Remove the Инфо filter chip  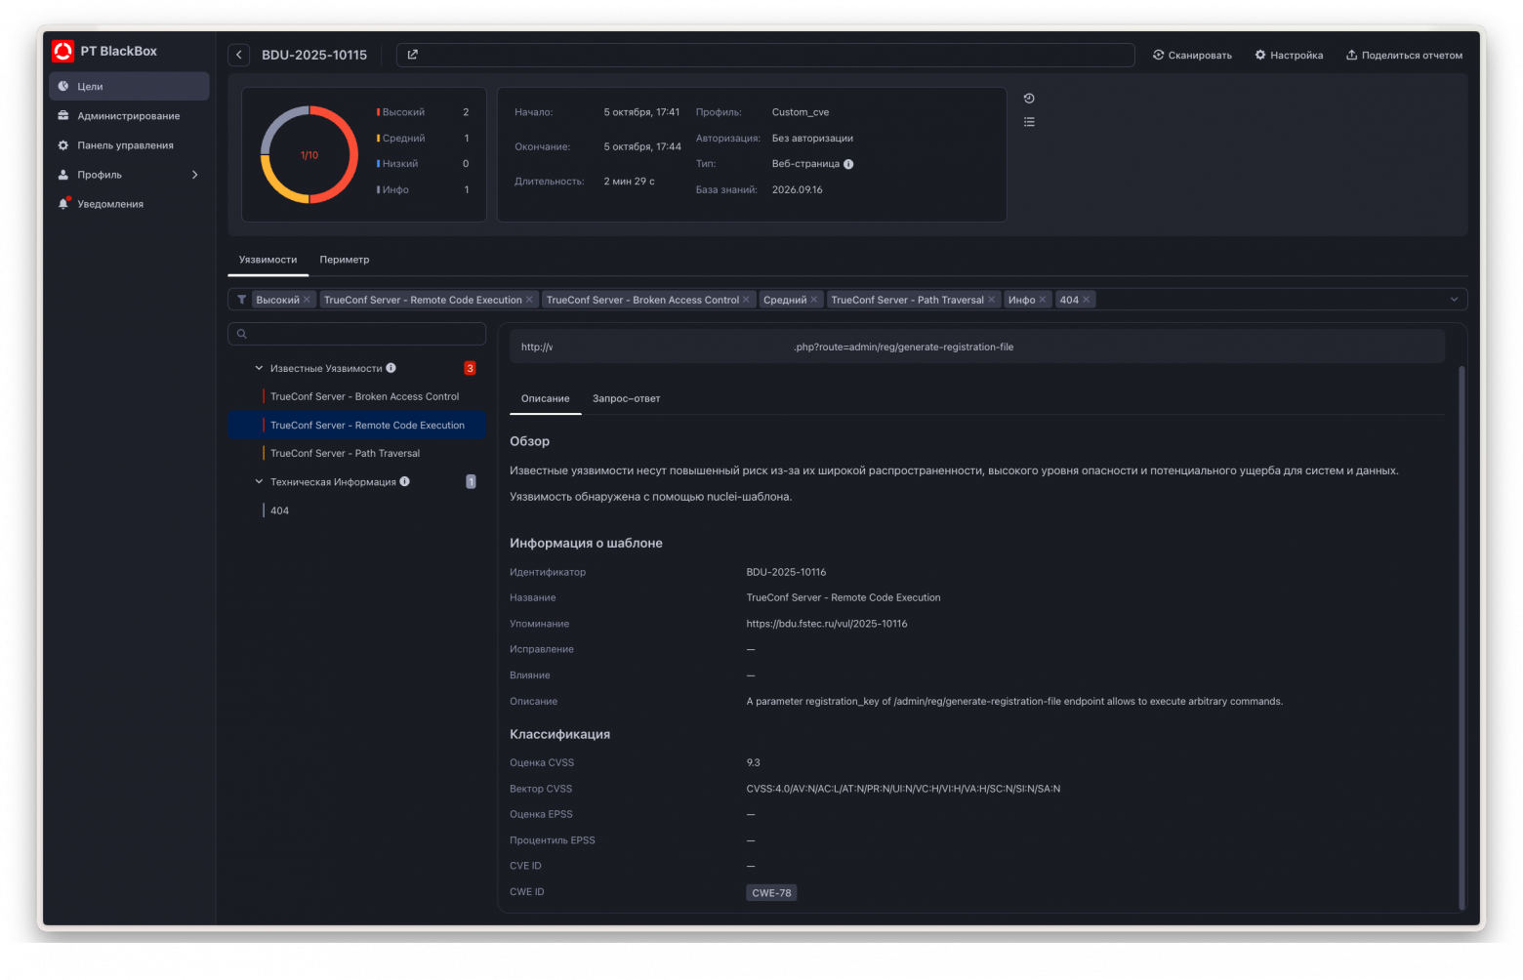[x=1043, y=300]
